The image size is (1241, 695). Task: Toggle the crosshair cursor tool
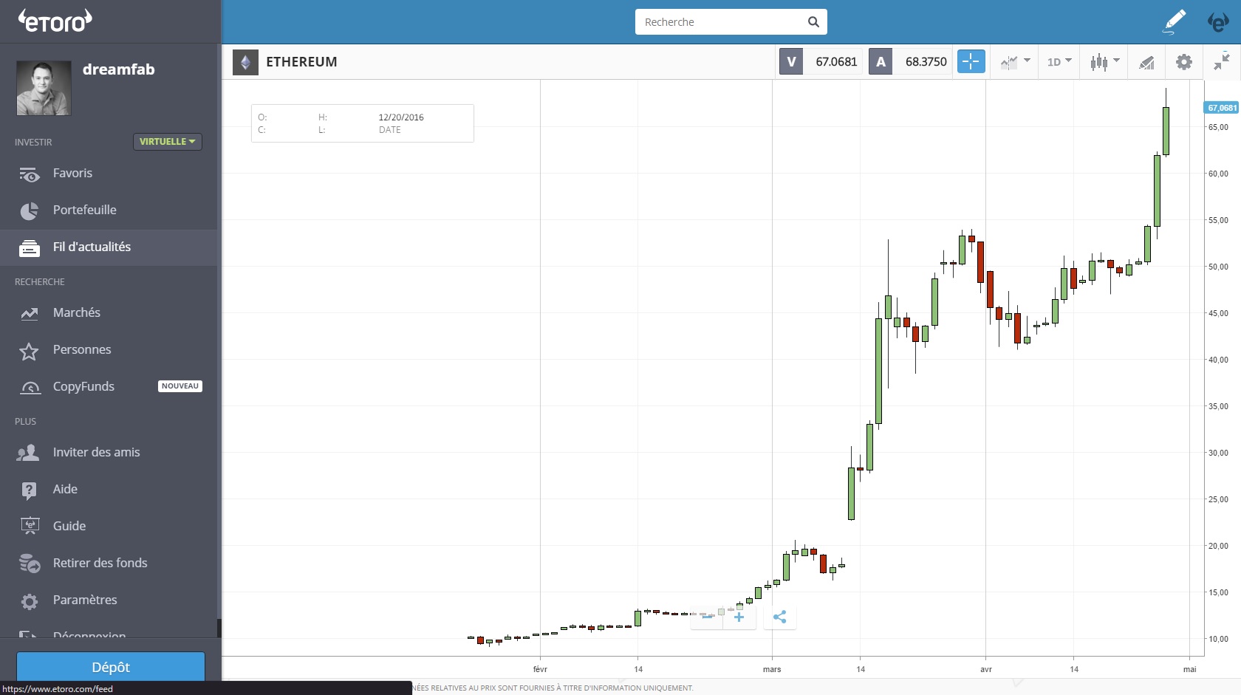pyautogui.click(x=971, y=61)
